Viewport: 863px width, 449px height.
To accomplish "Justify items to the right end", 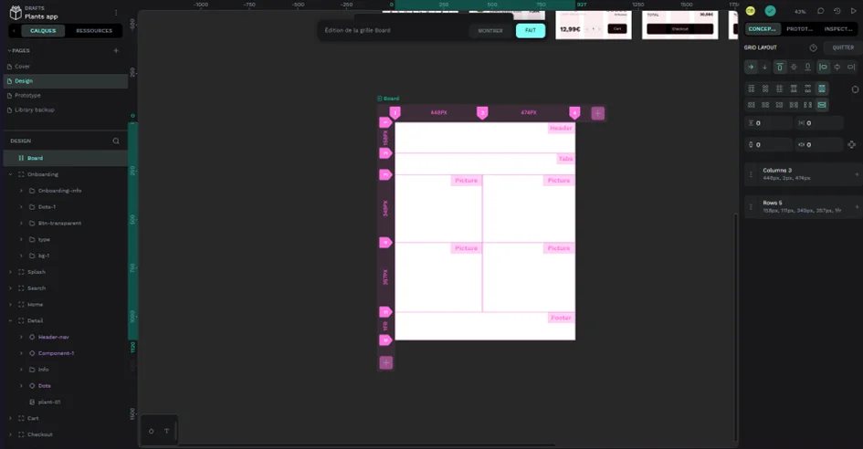I will click(x=851, y=68).
